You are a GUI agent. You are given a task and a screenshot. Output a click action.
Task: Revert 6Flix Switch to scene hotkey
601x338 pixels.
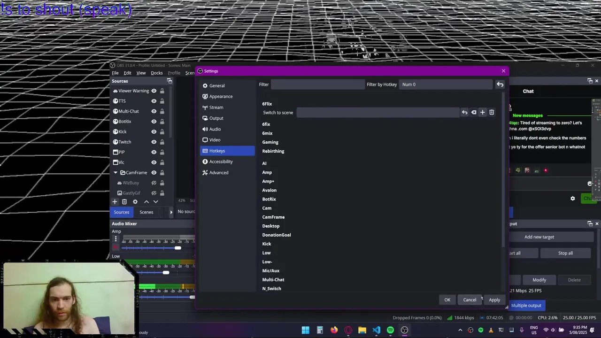point(464,113)
